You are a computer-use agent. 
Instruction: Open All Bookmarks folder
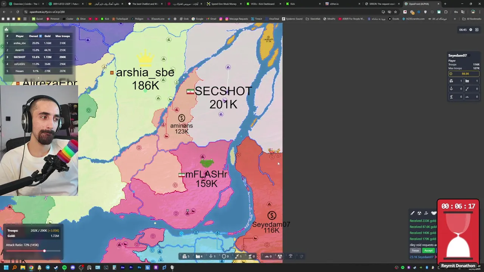pos(472,19)
